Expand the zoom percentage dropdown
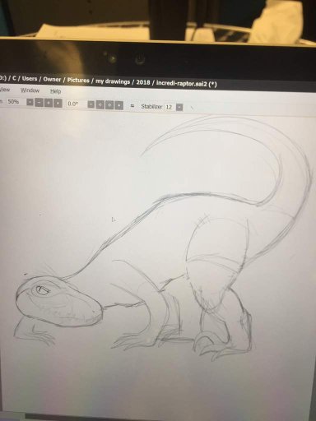This screenshot has width=316, height=421. (x=30, y=103)
